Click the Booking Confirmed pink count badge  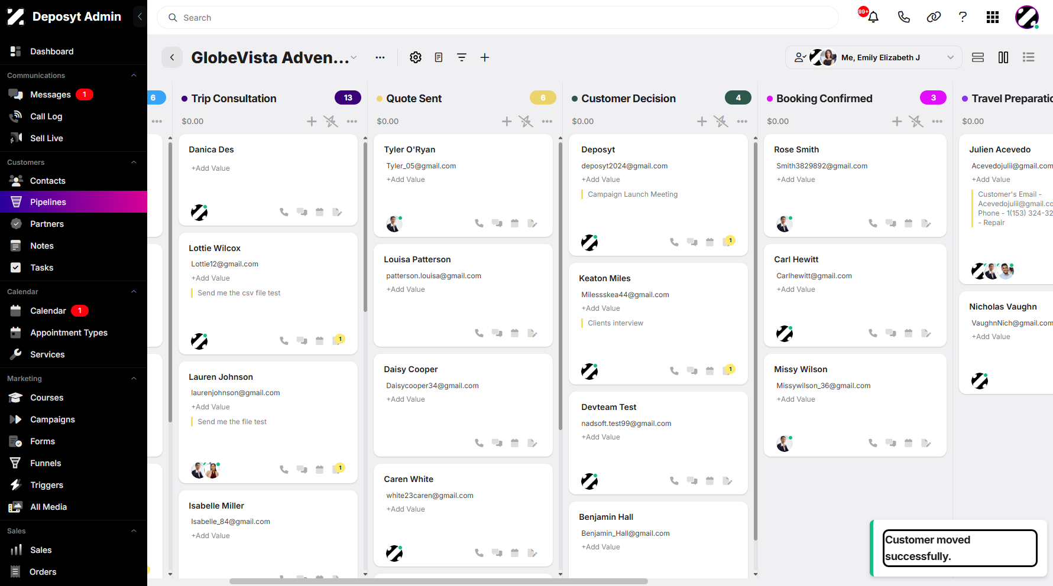(x=933, y=98)
